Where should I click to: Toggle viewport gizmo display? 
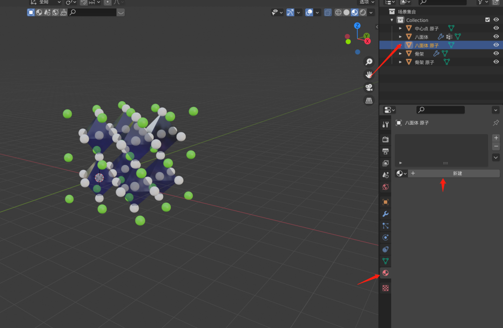[290, 12]
